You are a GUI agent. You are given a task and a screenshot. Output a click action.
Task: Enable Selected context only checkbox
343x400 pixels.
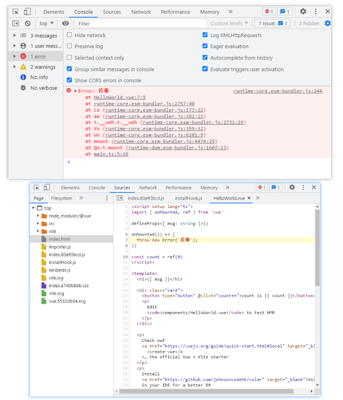70,57
